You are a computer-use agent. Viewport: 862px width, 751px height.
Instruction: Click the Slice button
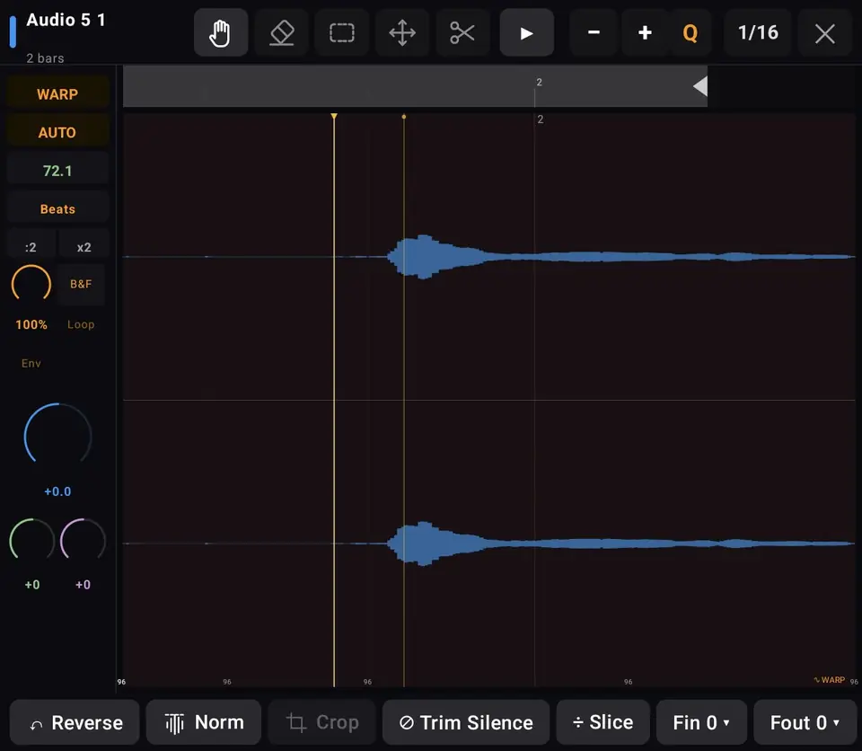tap(603, 722)
